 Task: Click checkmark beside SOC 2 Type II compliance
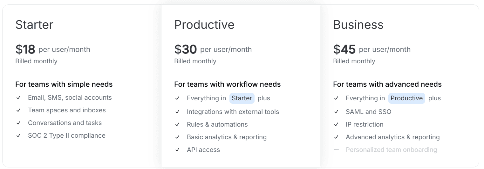(x=18, y=135)
